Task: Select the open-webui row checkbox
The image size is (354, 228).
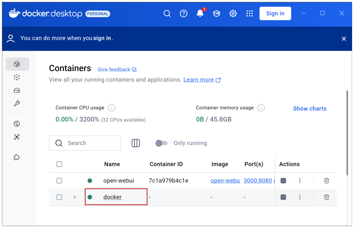Action: 59,181
